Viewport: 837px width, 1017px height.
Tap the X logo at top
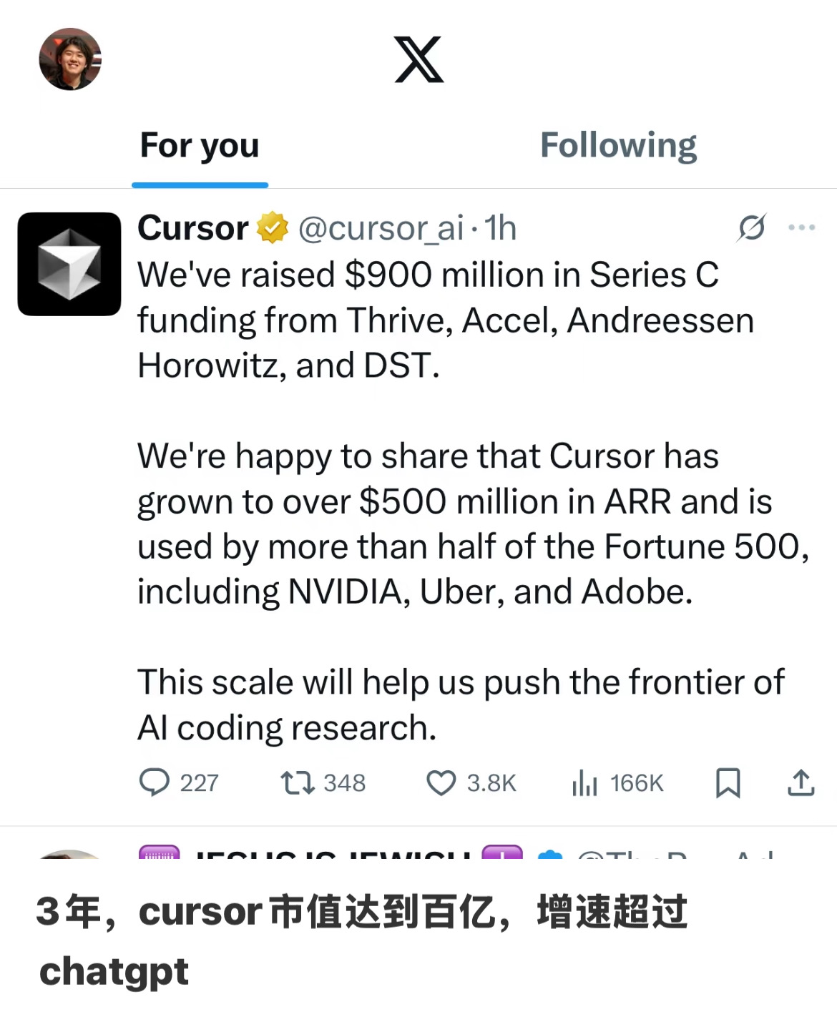click(x=418, y=59)
